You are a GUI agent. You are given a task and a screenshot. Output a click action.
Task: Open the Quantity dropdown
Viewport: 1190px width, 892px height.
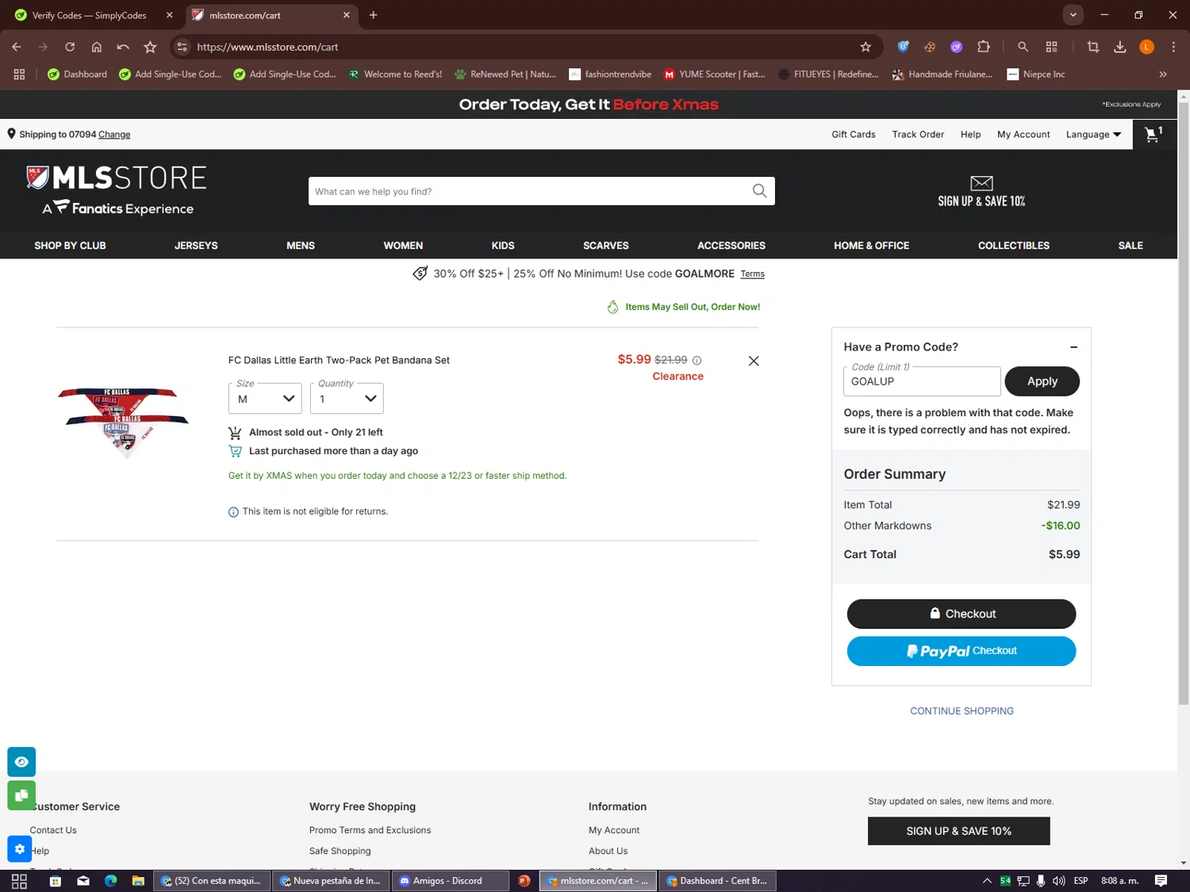[x=347, y=399]
